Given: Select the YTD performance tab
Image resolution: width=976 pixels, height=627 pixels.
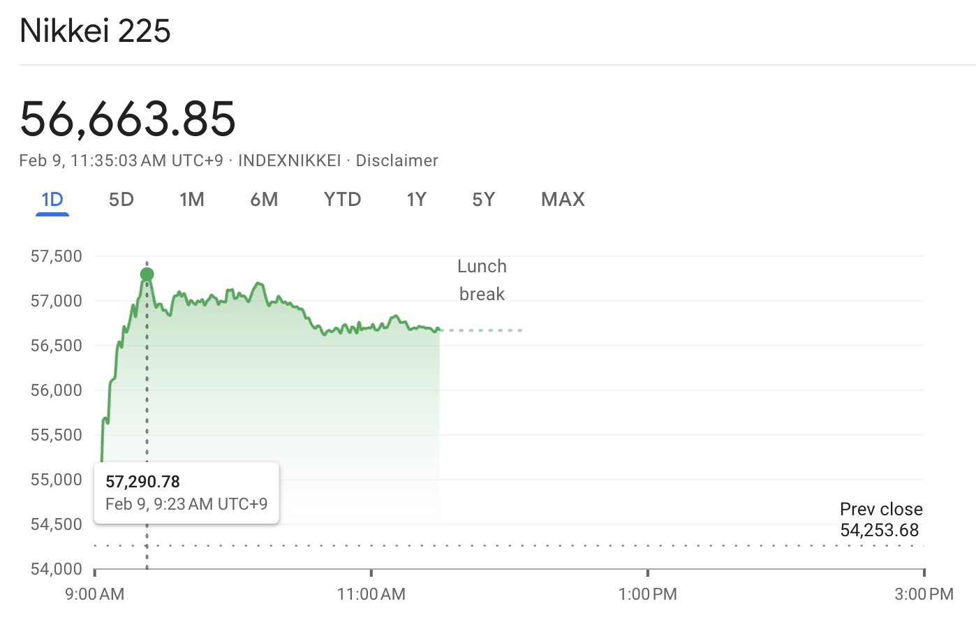Looking at the screenshot, I should [x=341, y=200].
